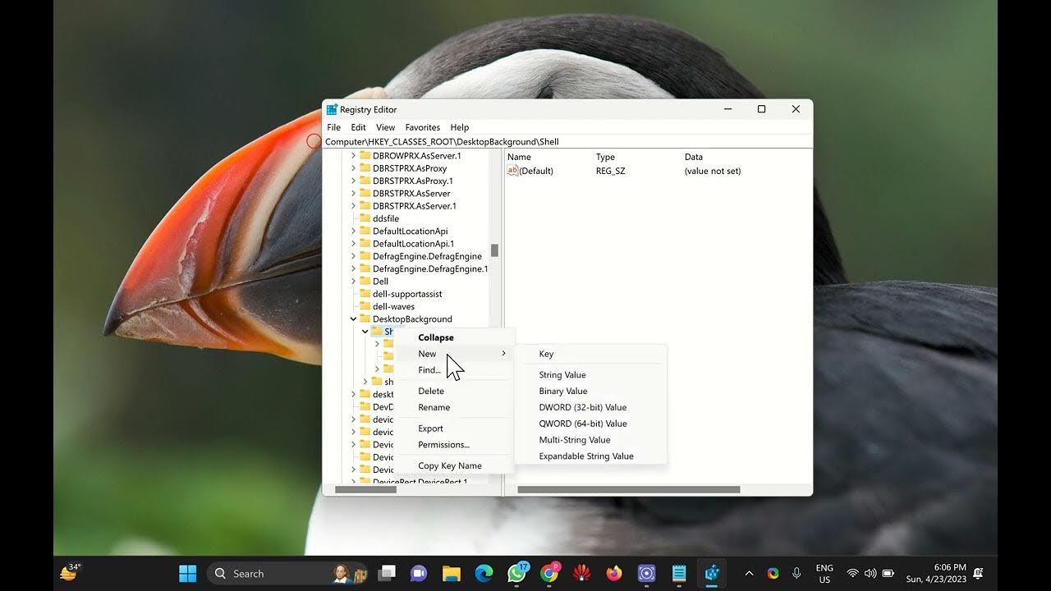
Task: Open the Help menu
Action: pos(460,127)
